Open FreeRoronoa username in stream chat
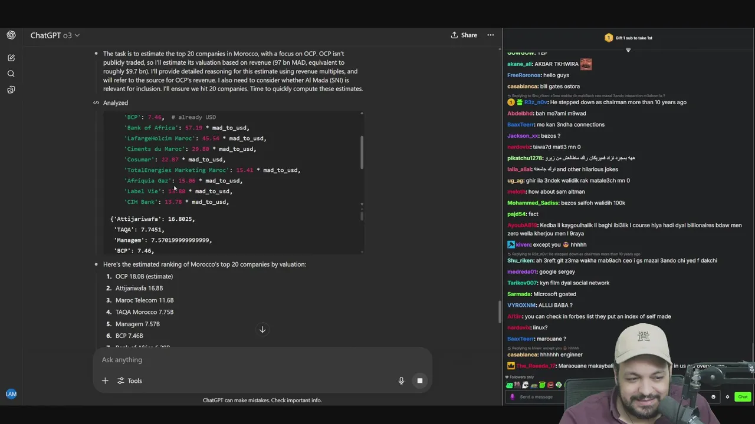The height and width of the screenshot is (424, 755). pyautogui.click(x=524, y=75)
